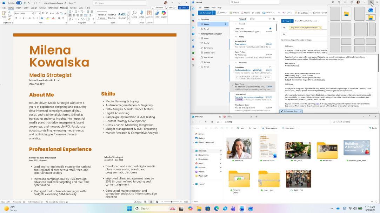380x213 pixels.
Task: Click Archive in Outlook toolbar
Action: (x=234, y=13)
